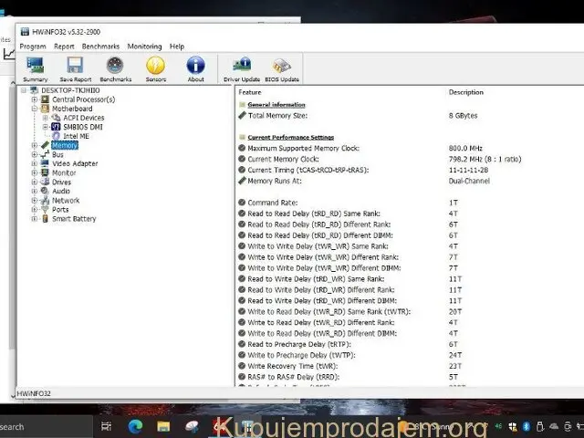Collapse the Motherboard tree node
The width and height of the screenshot is (584, 438).
35,109
